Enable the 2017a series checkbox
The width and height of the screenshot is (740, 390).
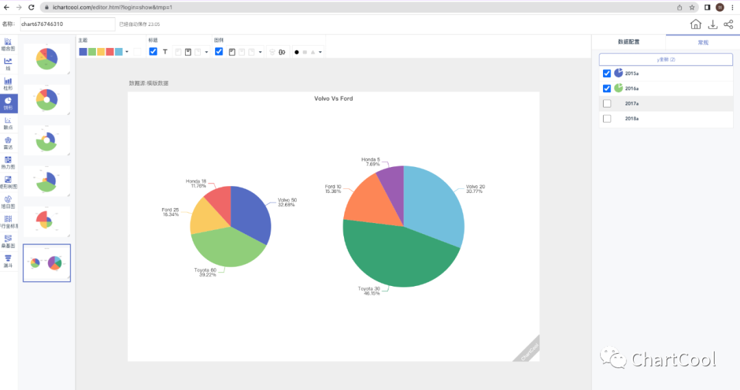[607, 103]
